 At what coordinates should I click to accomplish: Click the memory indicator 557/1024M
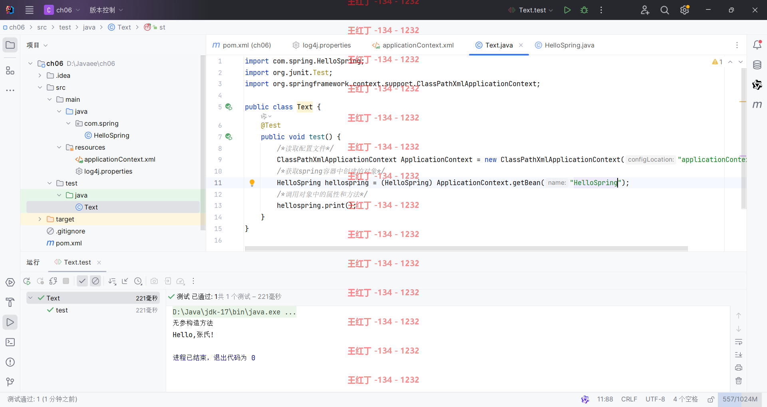(x=740, y=399)
